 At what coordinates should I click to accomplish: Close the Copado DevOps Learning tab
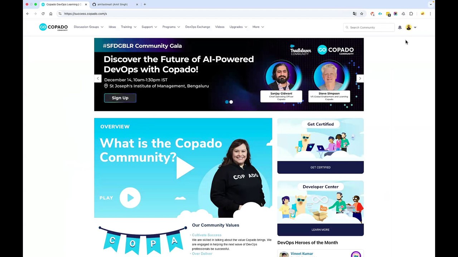coord(86,4)
